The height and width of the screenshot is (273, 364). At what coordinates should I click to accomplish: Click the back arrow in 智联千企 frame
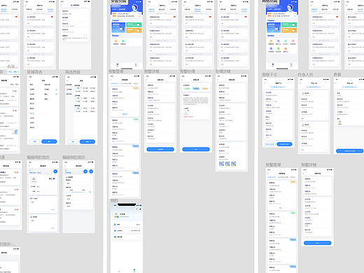tap(265, 83)
